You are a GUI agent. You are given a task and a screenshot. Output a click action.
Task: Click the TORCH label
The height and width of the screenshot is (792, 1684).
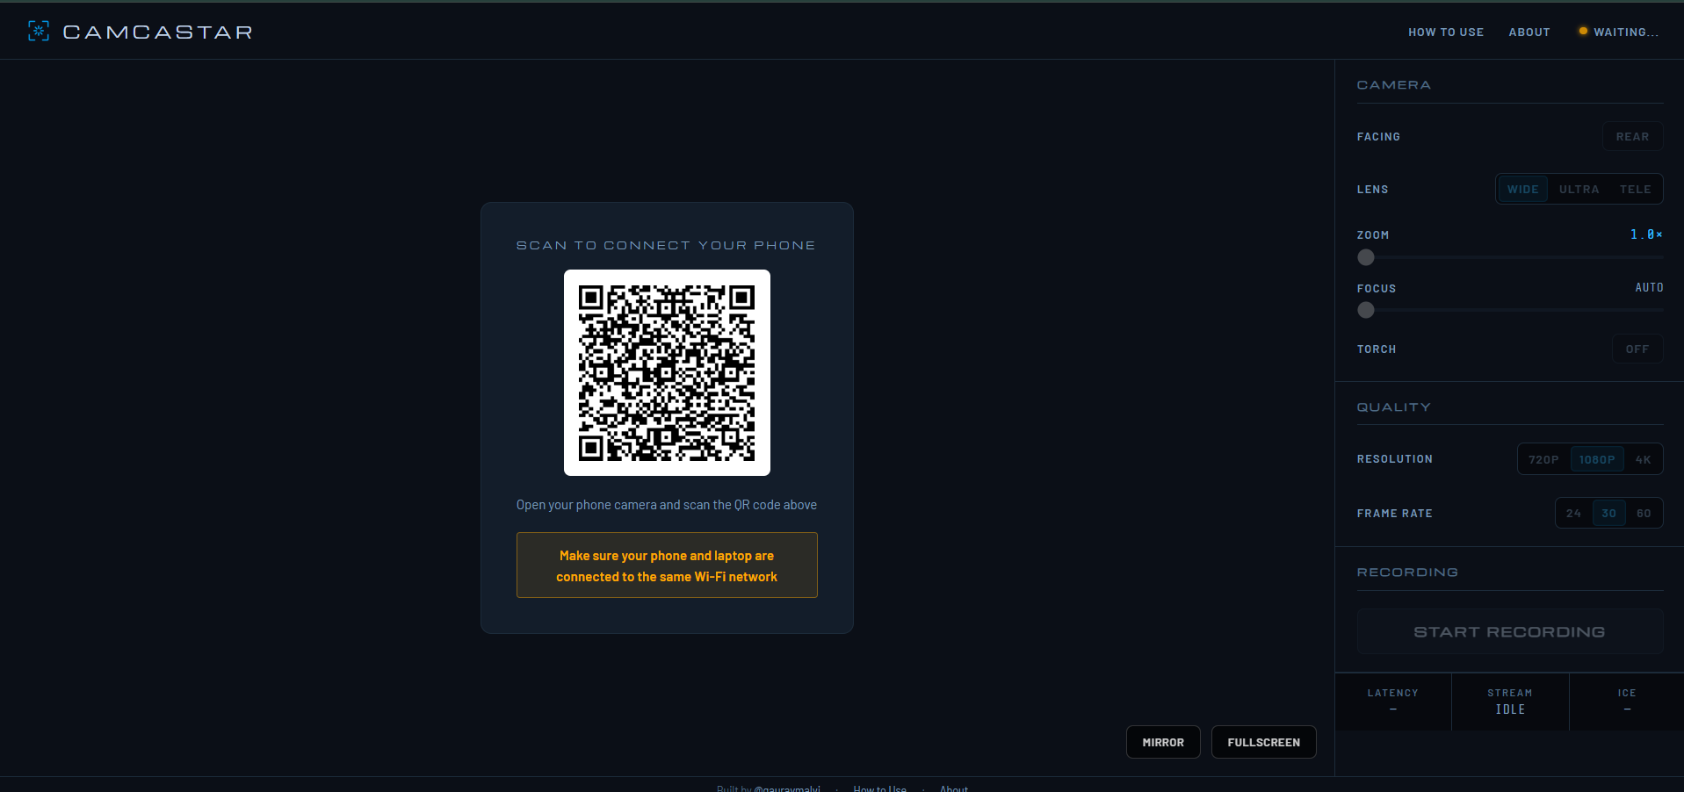[x=1377, y=349]
